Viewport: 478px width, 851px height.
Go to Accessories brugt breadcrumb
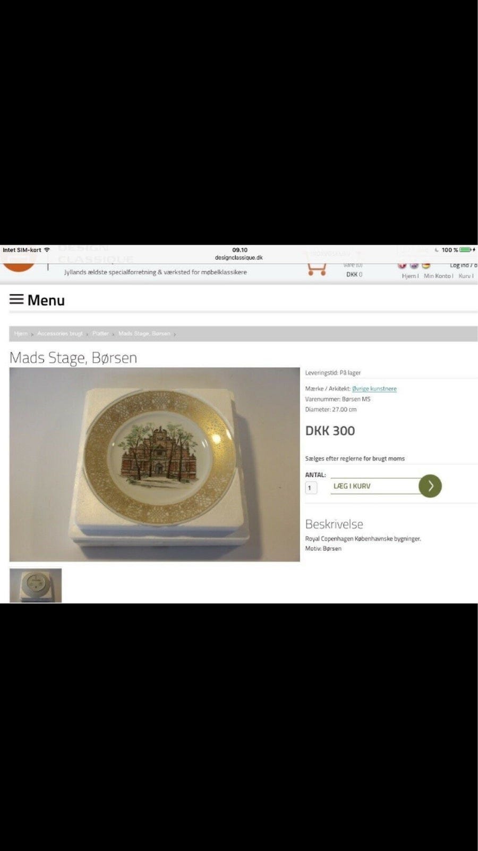point(60,334)
